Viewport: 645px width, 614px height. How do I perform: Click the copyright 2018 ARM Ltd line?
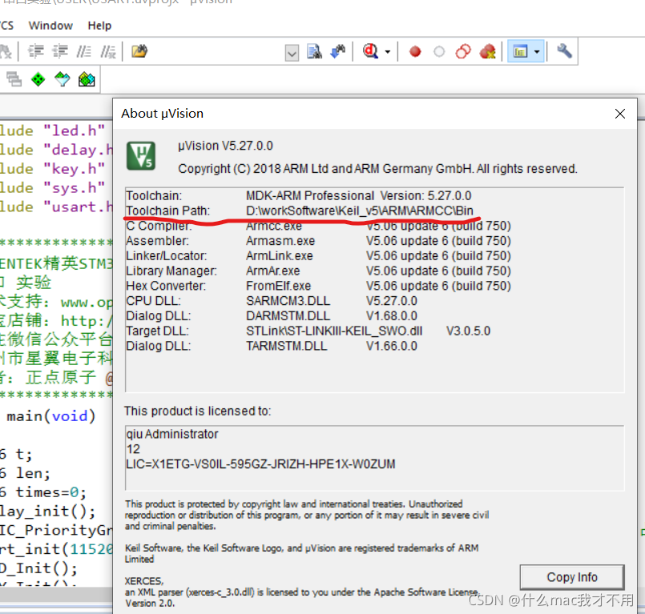click(377, 169)
